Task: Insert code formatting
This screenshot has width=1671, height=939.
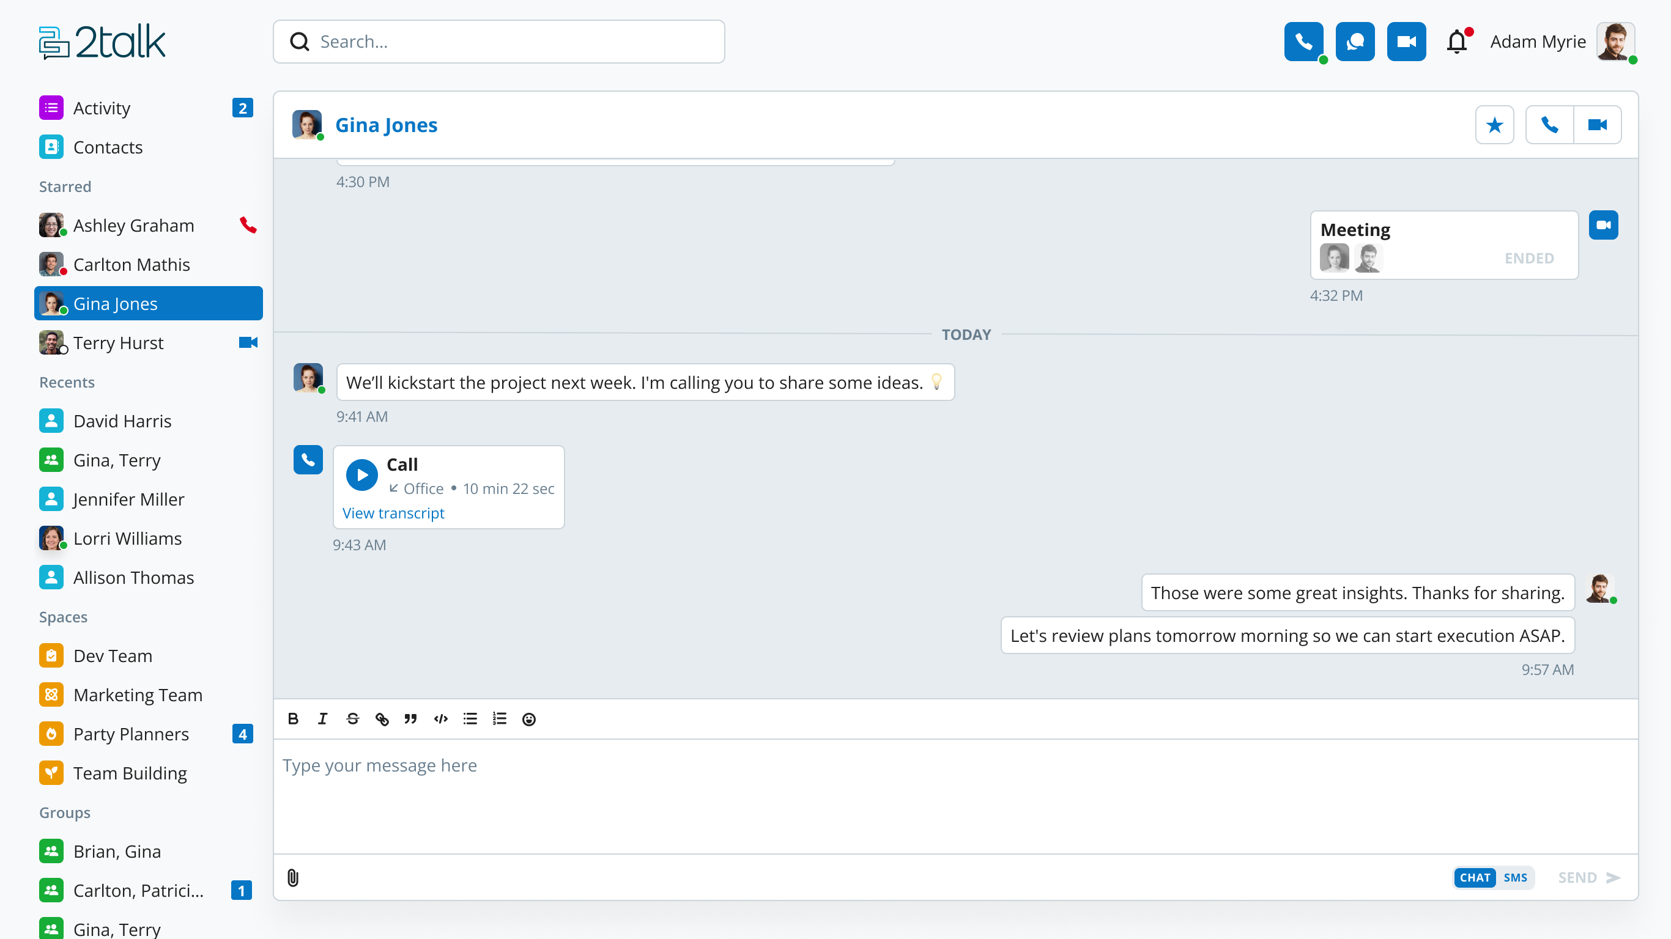Action: 440,718
